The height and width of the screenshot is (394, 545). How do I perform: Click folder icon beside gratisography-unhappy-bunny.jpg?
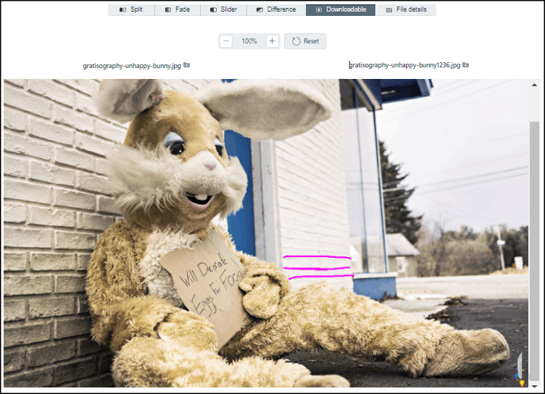[187, 65]
